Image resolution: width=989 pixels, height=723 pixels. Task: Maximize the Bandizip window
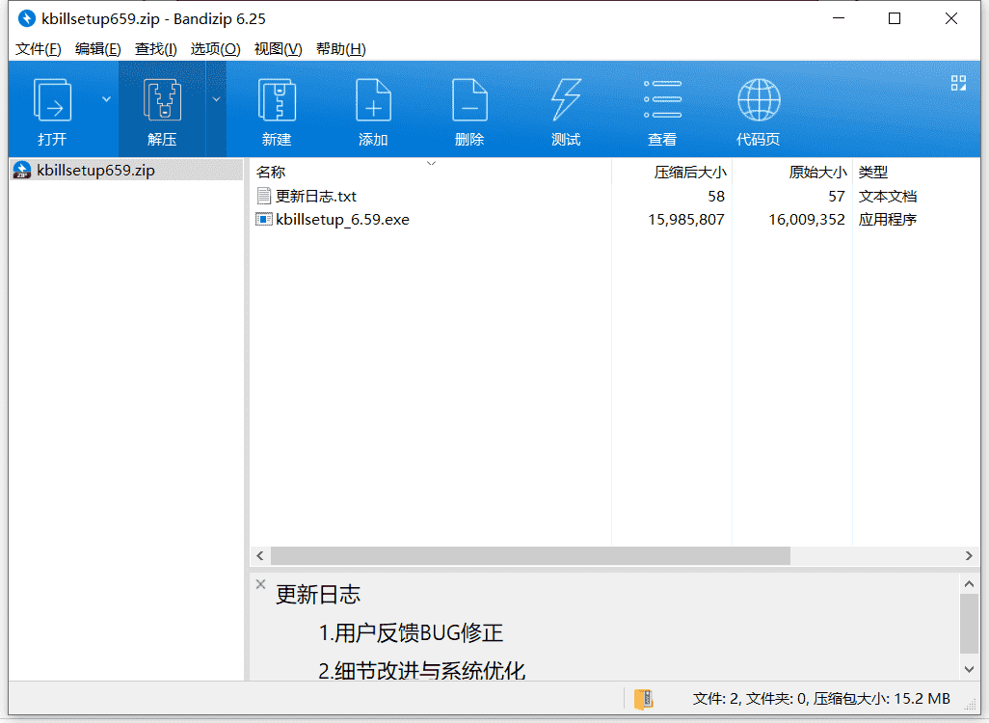pyautogui.click(x=895, y=18)
